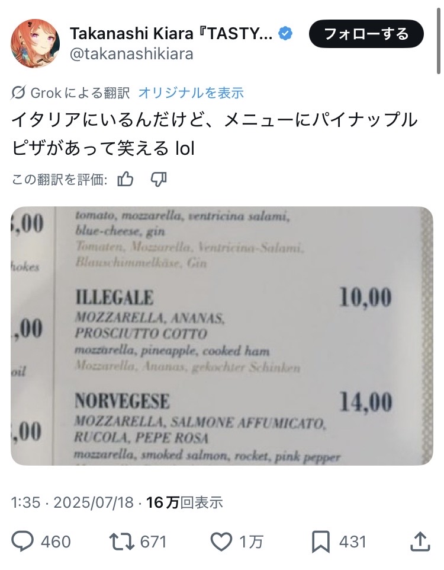Click Takanashi Kiara's profile avatar

click(x=35, y=44)
